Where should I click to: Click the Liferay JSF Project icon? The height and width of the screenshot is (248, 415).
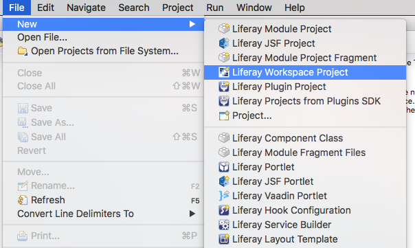(224, 43)
